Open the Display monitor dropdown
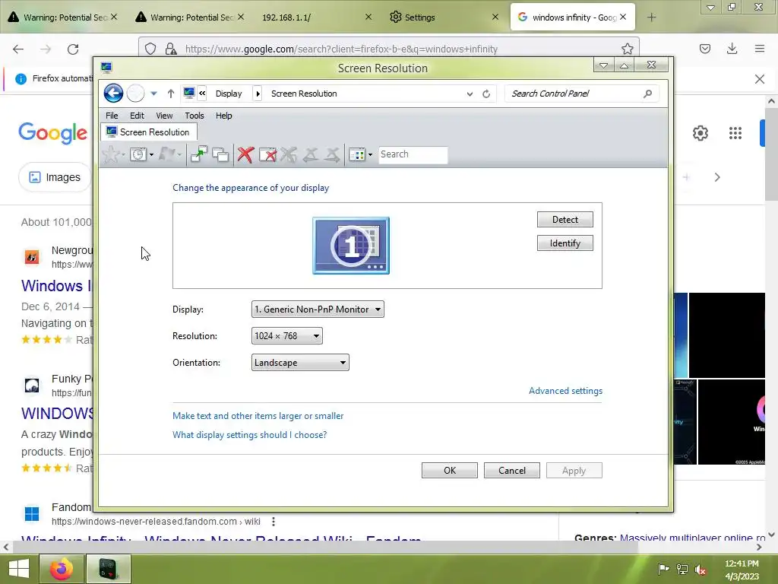 318,309
